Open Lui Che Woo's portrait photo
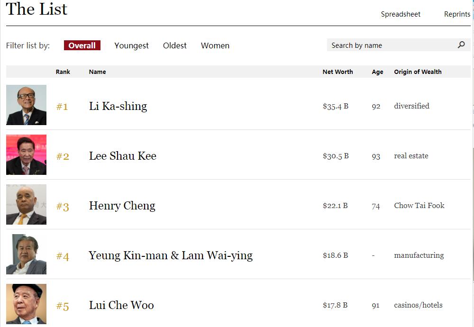474x327 pixels. (x=26, y=304)
